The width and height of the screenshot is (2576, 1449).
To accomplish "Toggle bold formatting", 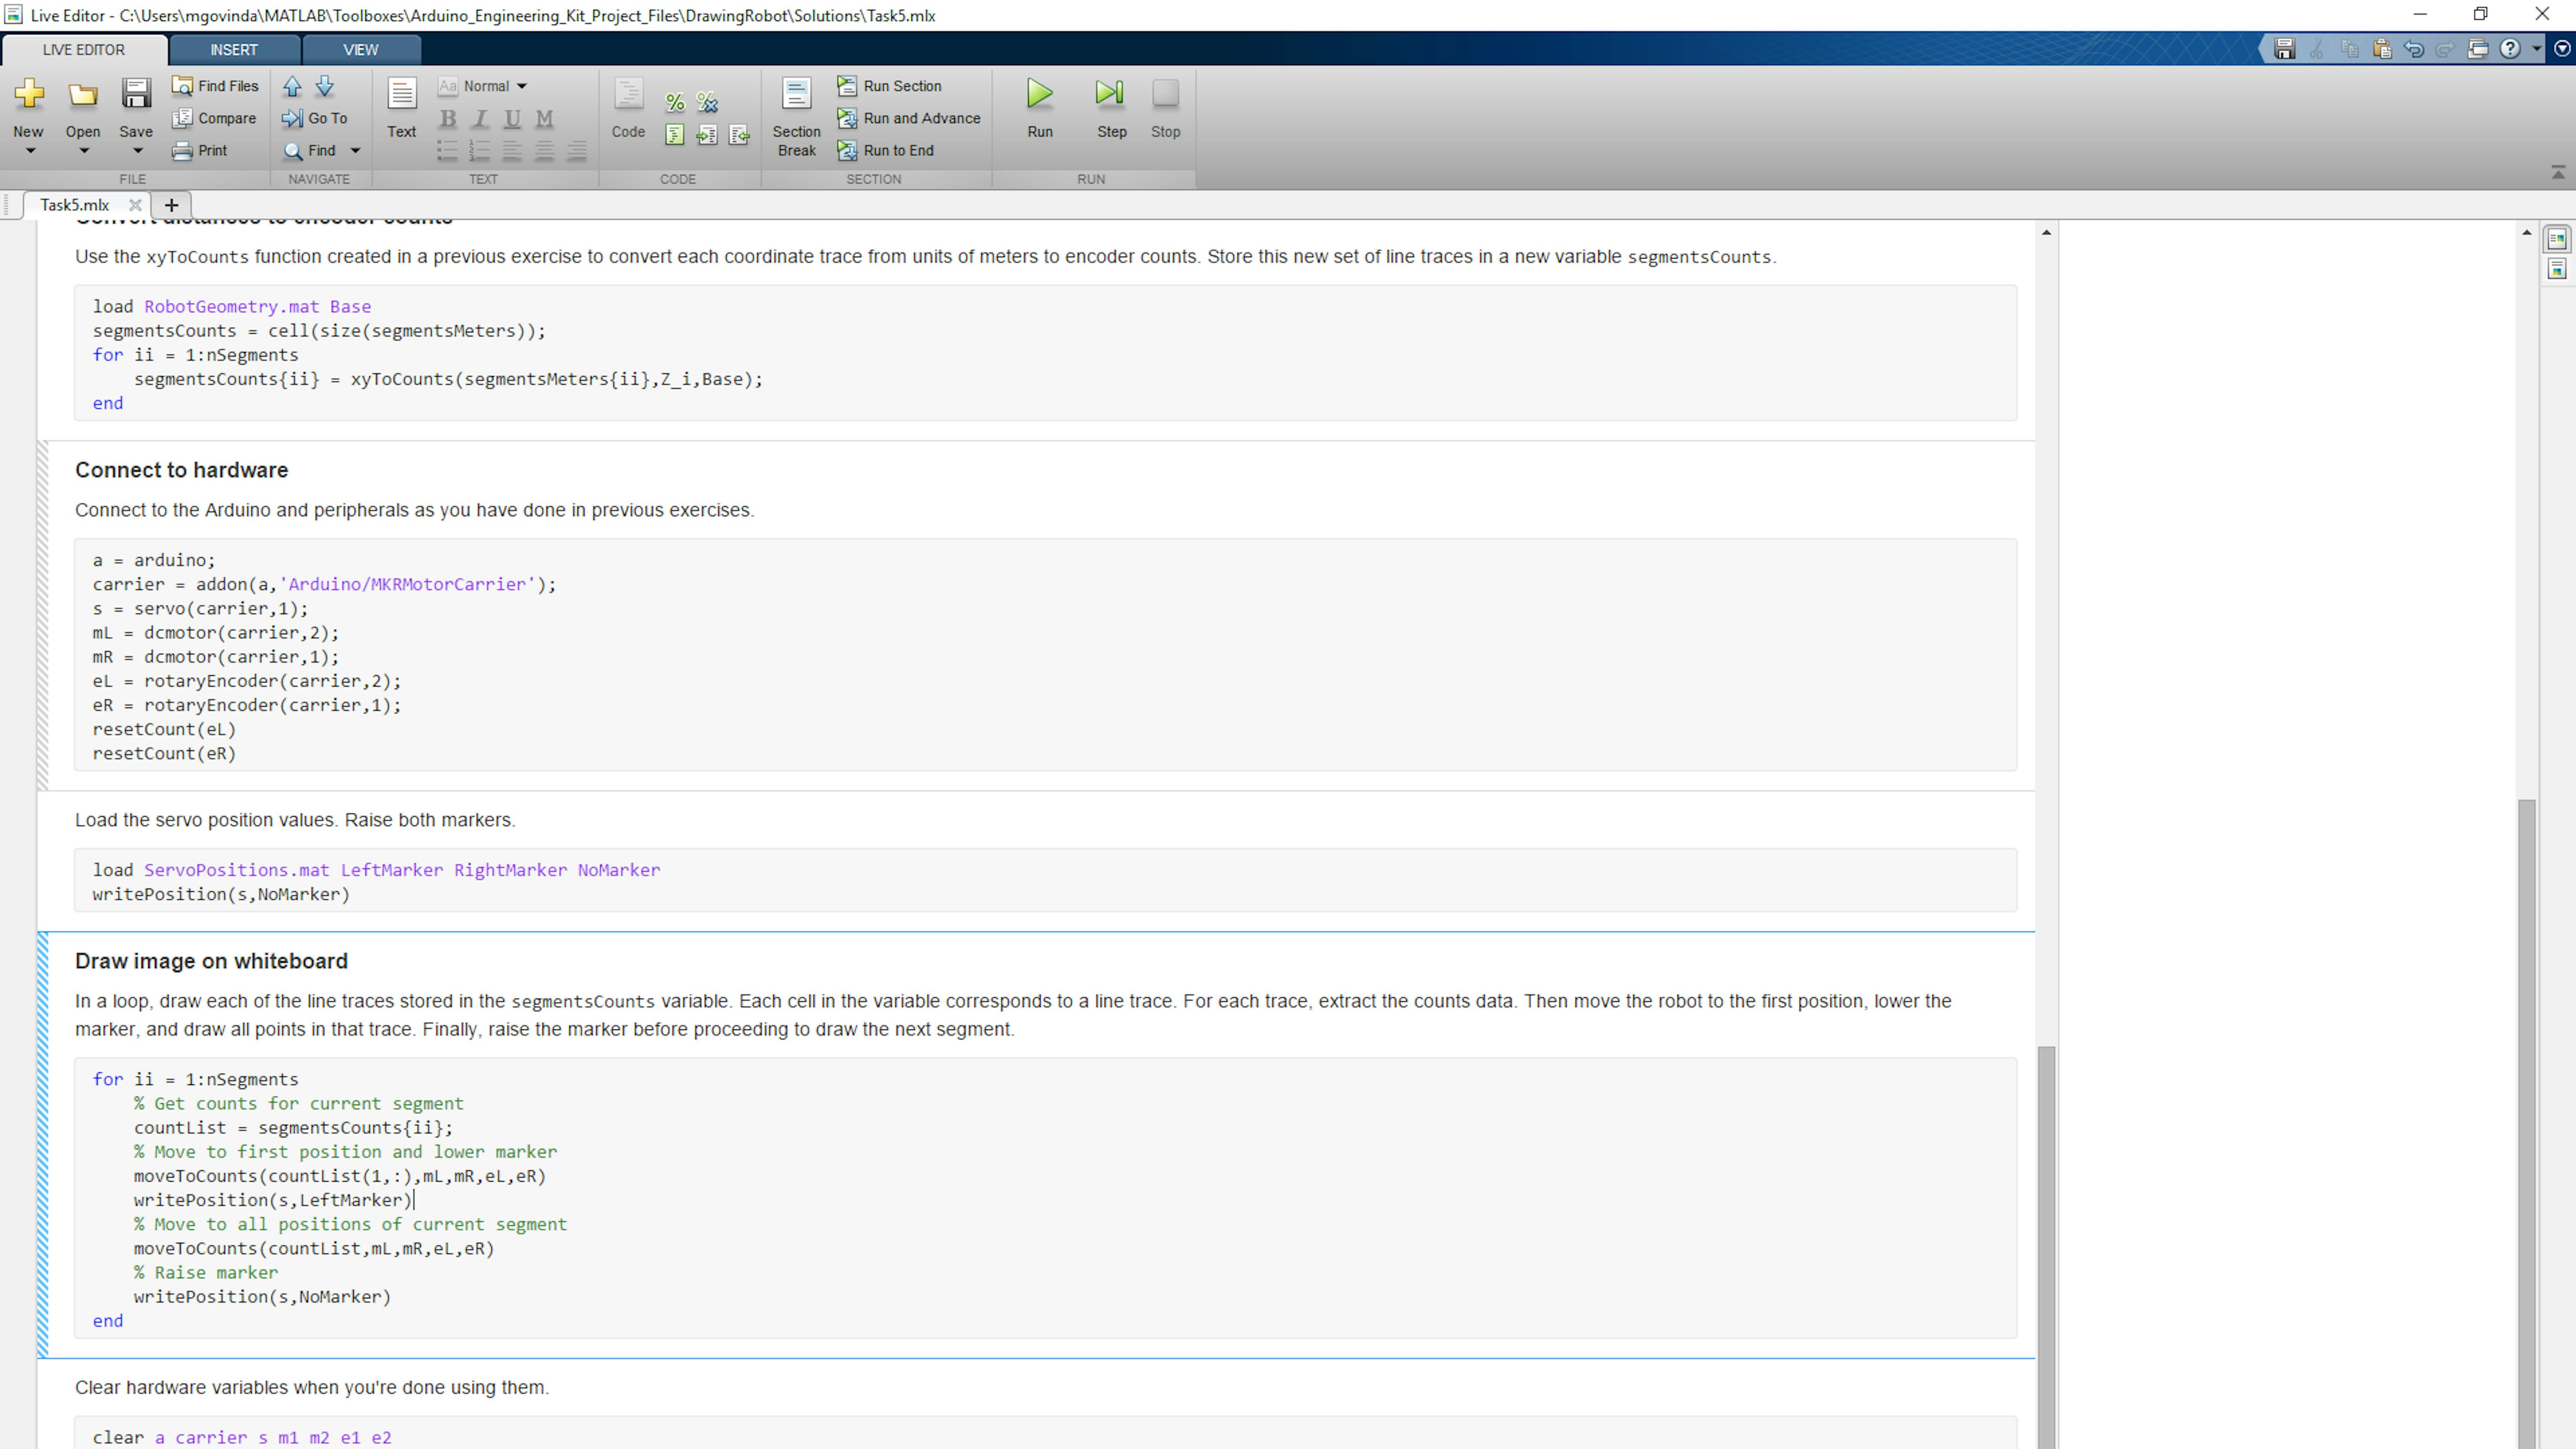I will pos(448,119).
